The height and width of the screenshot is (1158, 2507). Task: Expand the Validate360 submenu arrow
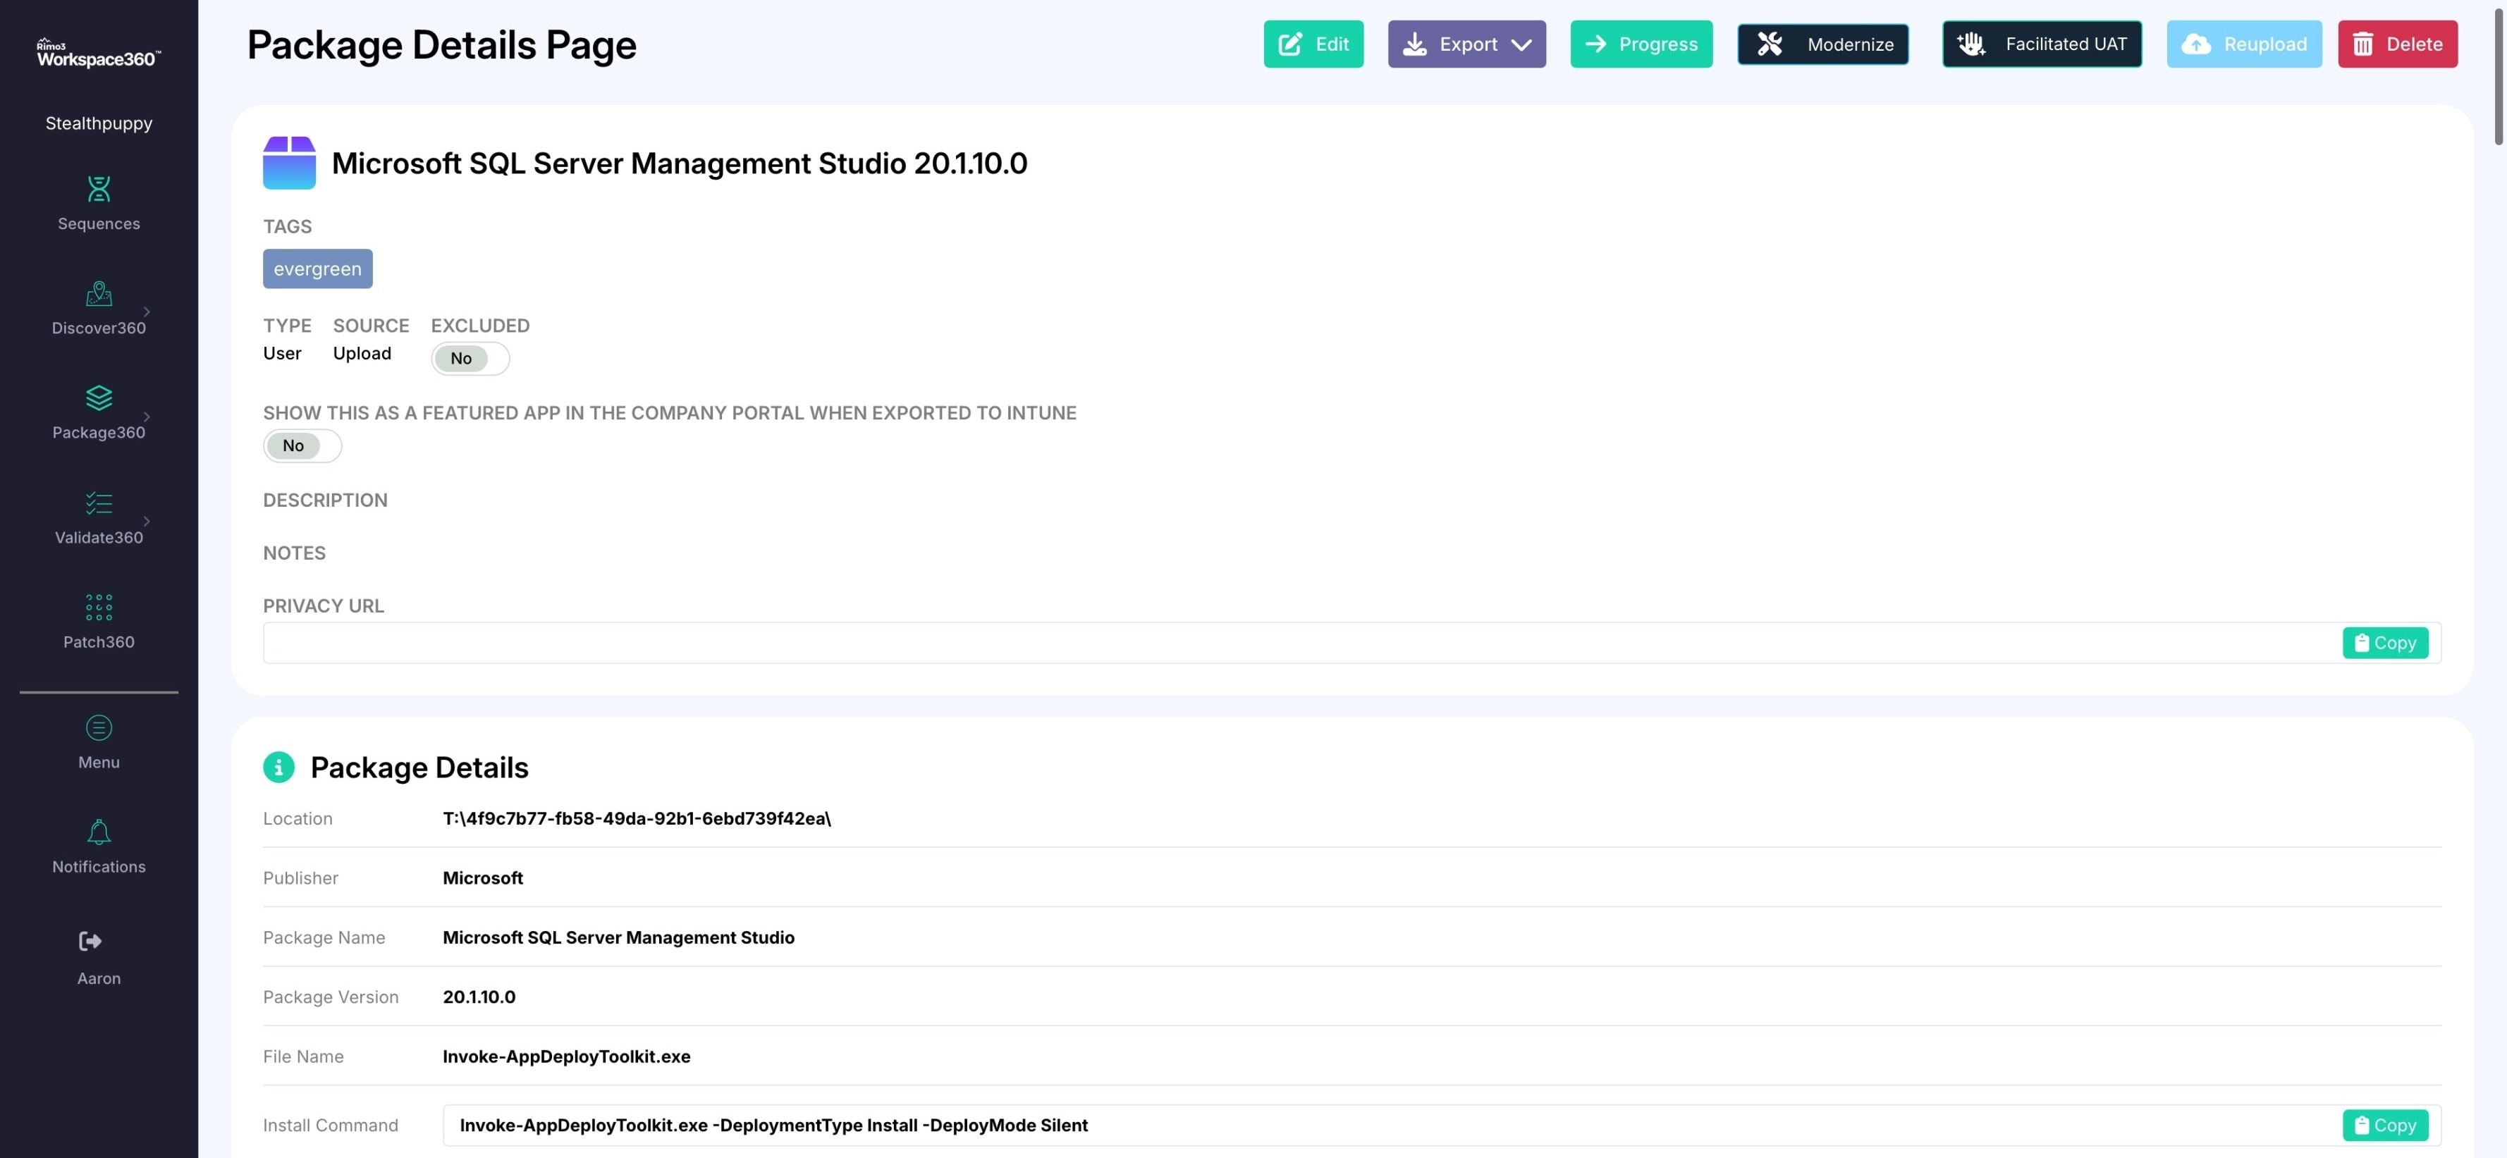click(147, 521)
